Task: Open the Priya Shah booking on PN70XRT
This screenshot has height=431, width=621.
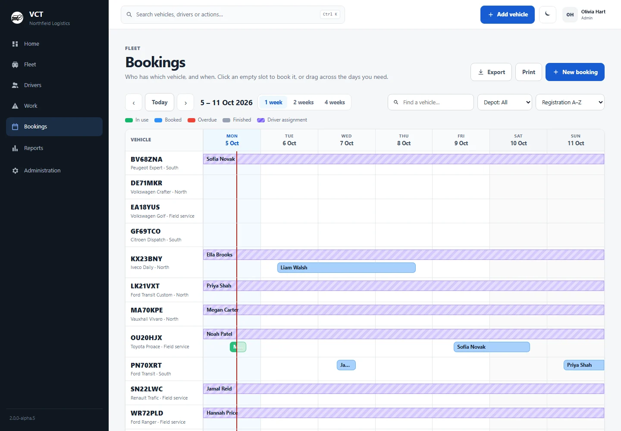Action: [584, 365]
